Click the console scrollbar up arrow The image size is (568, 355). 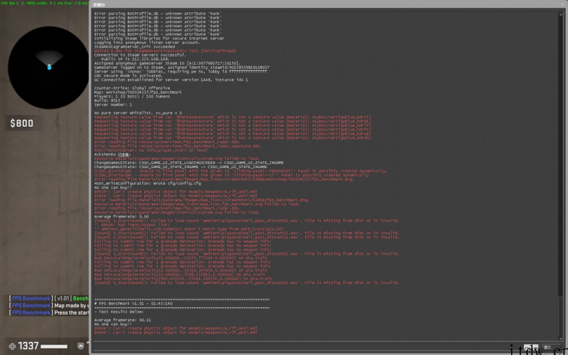tap(561, 15)
